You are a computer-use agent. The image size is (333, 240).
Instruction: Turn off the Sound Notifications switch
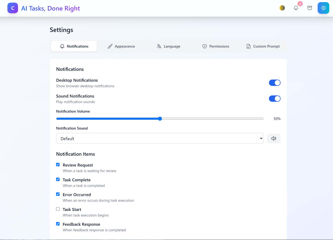tap(275, 99)
